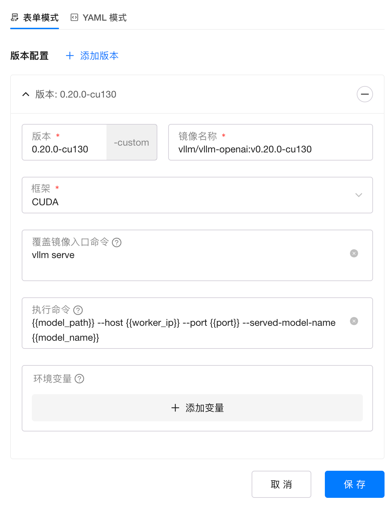
Task: Open help for 覆盖镜像入口命令
Action: [x=117, y=242]
